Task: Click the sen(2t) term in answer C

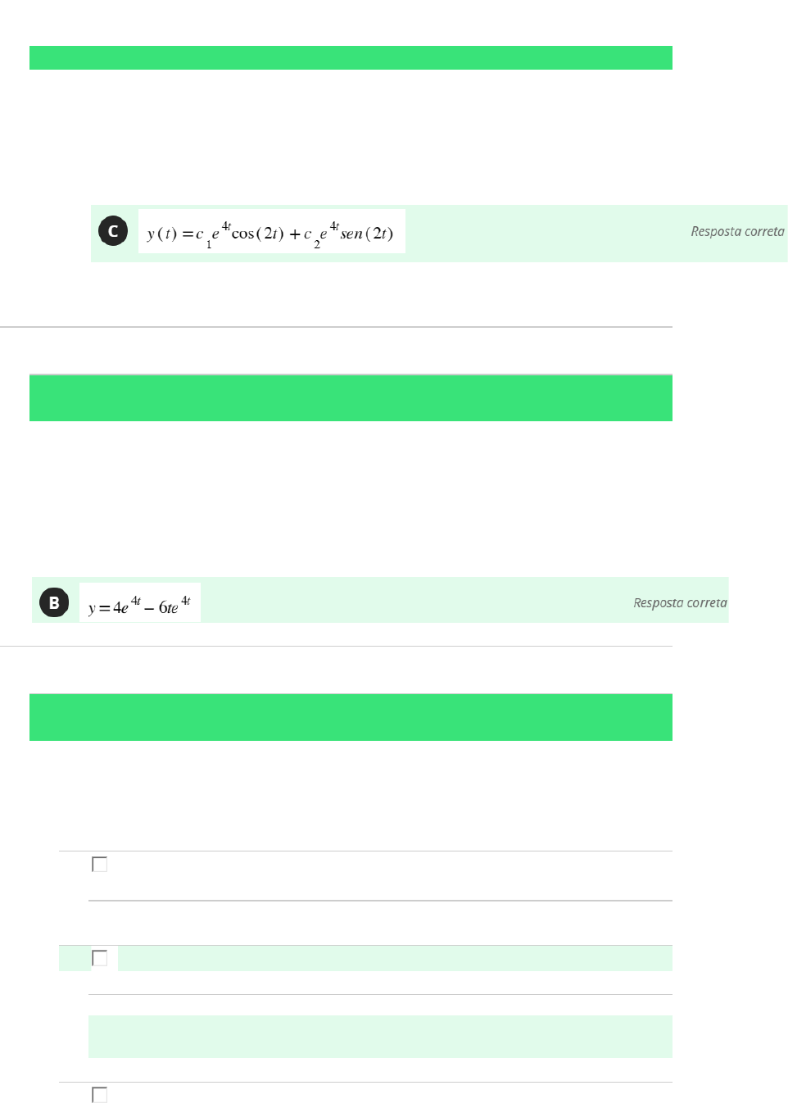Action: (x=367, y=234)
